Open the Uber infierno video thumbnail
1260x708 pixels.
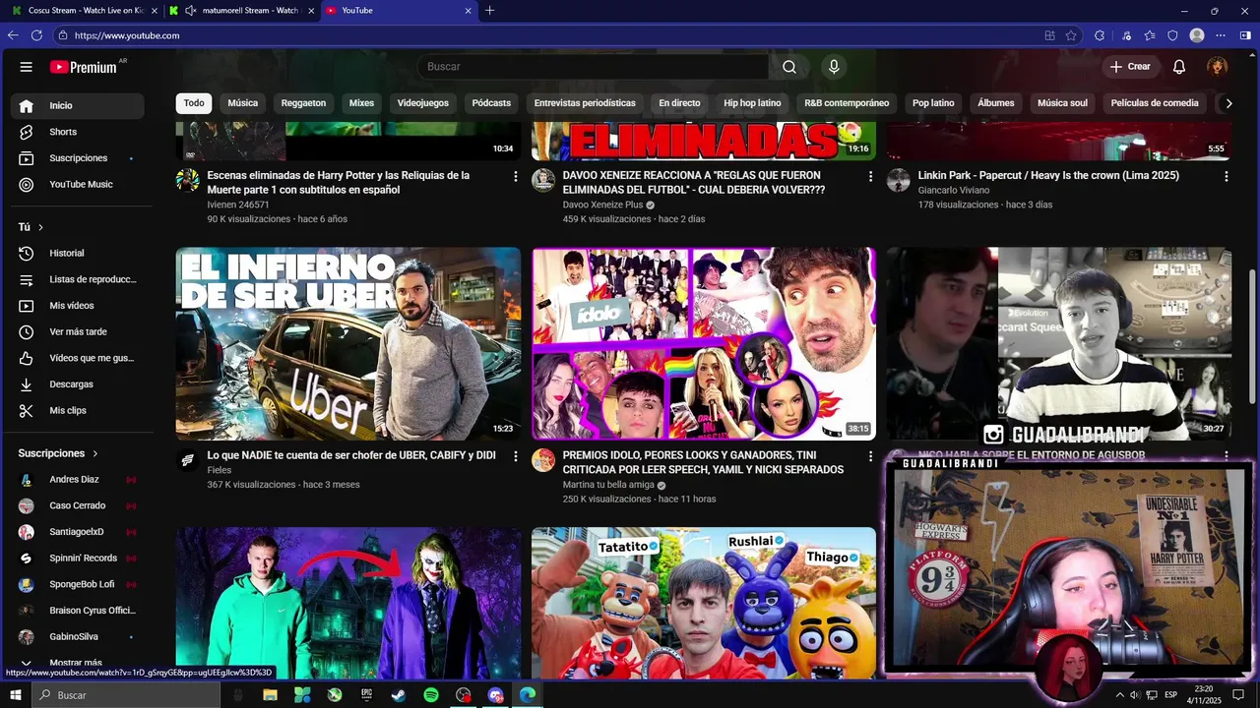pos(348,343)
